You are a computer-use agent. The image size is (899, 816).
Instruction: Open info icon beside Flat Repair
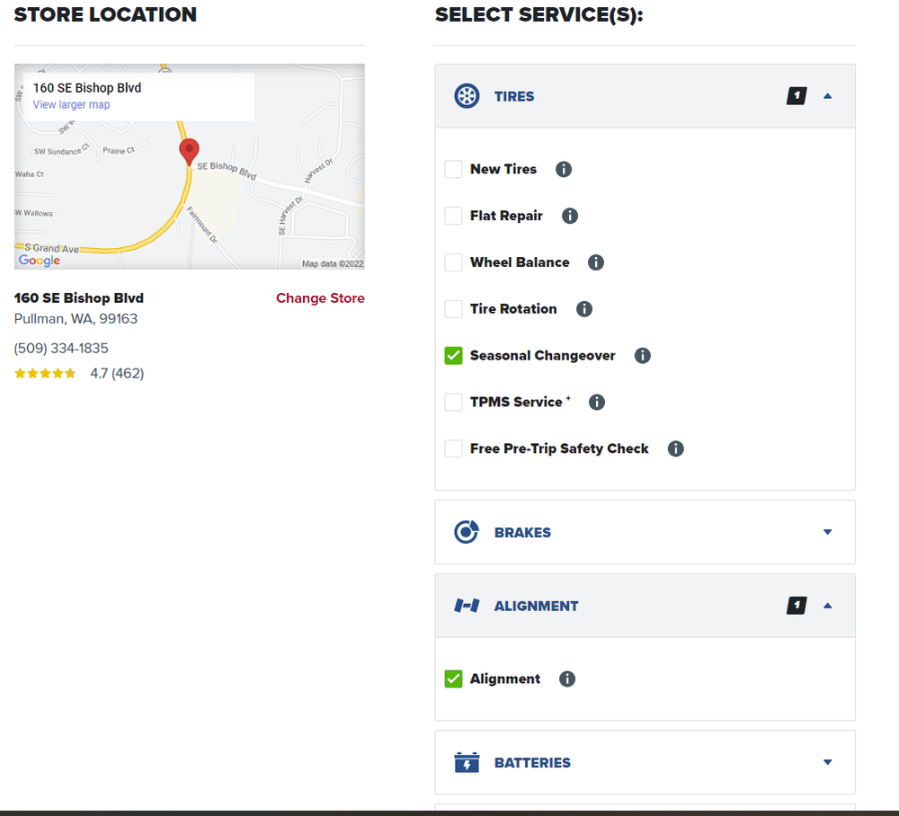point(570,216)
